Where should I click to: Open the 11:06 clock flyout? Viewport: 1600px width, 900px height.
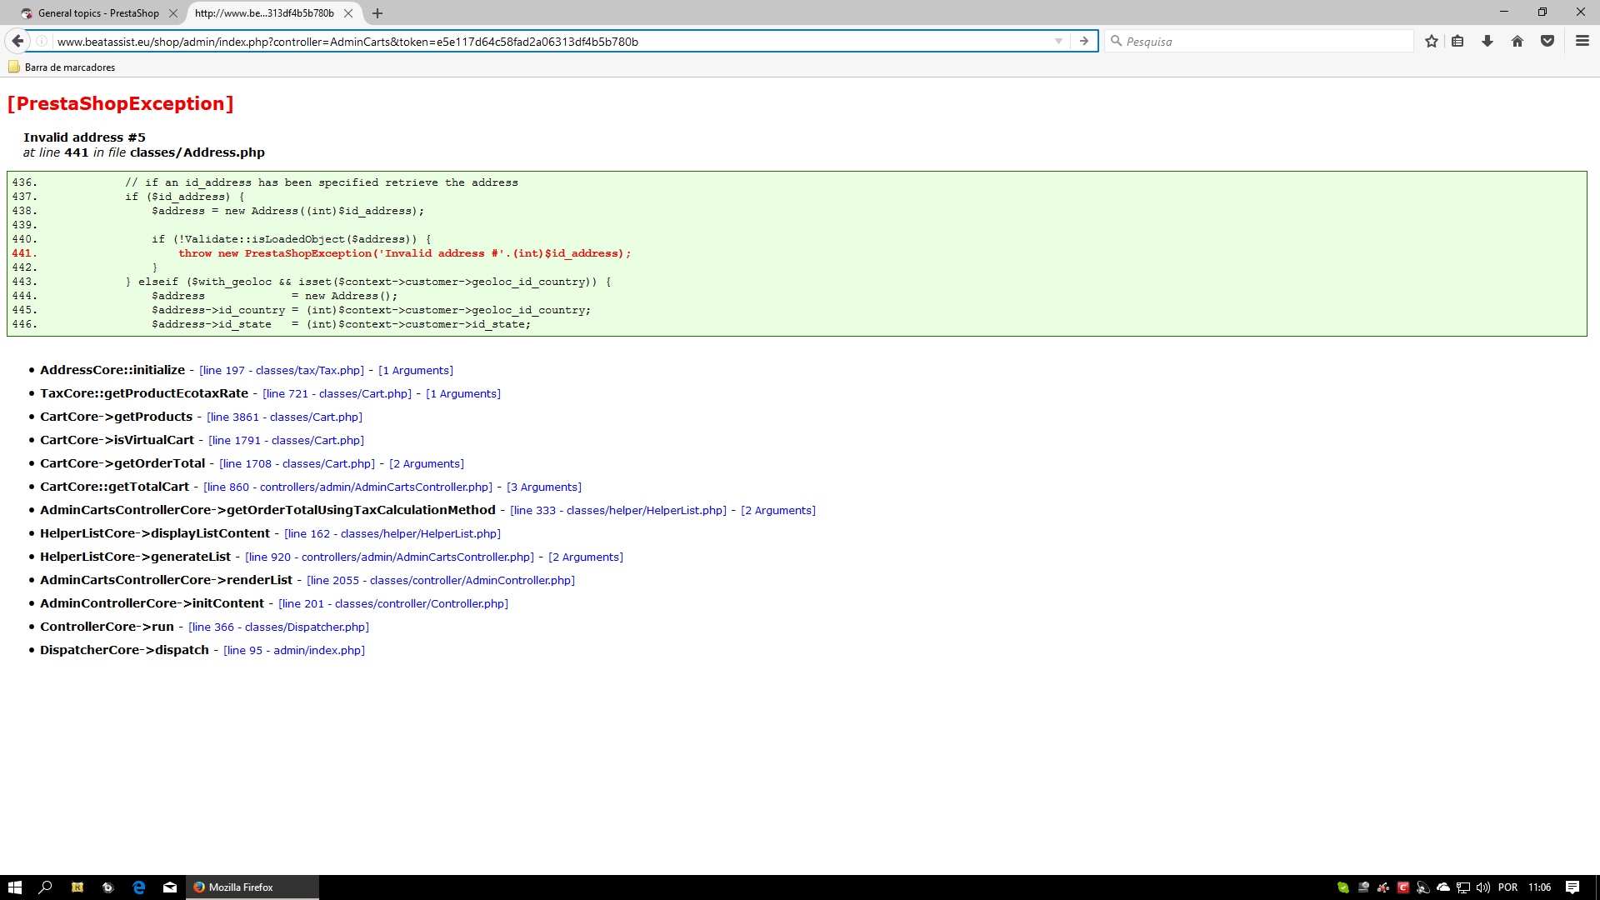point(1540,887)
